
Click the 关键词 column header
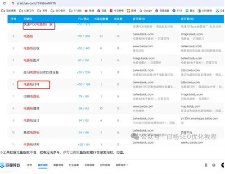tap(28, 19)
